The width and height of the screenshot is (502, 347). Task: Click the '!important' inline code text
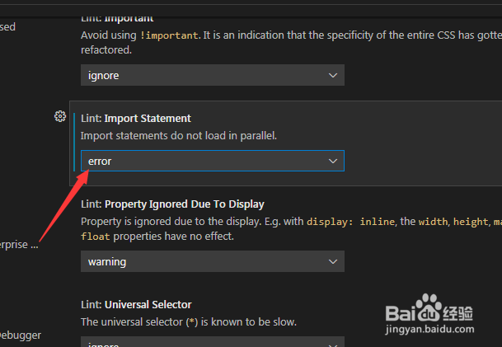(x=171, y=35)
